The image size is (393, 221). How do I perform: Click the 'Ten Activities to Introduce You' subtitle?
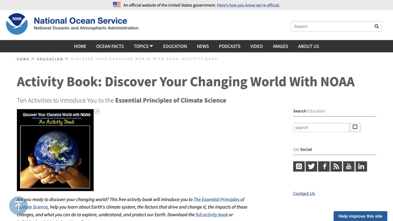[122, 100]
